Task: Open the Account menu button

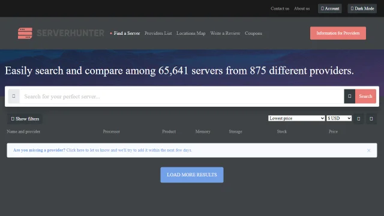Action: [330, 8]
